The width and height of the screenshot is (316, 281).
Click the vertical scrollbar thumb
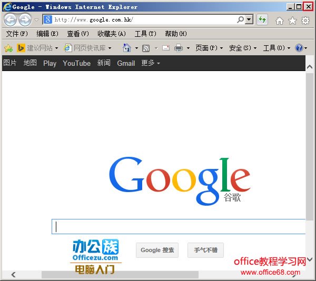[310, 146]
